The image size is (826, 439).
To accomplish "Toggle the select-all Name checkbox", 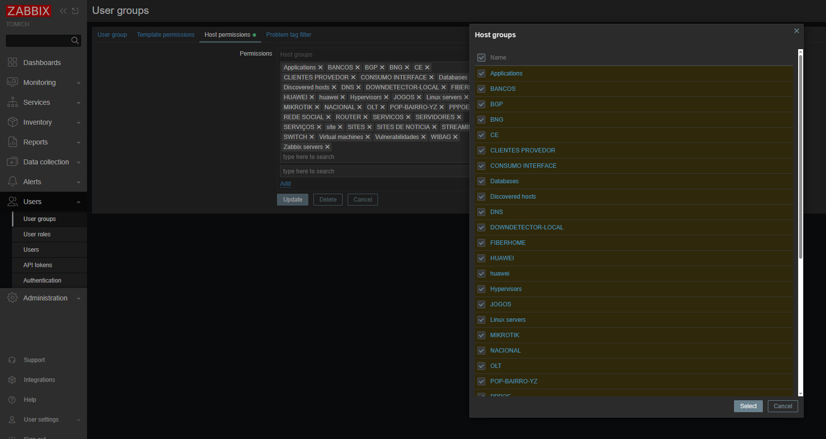I will pyautogui.click(x=481, y=58).
